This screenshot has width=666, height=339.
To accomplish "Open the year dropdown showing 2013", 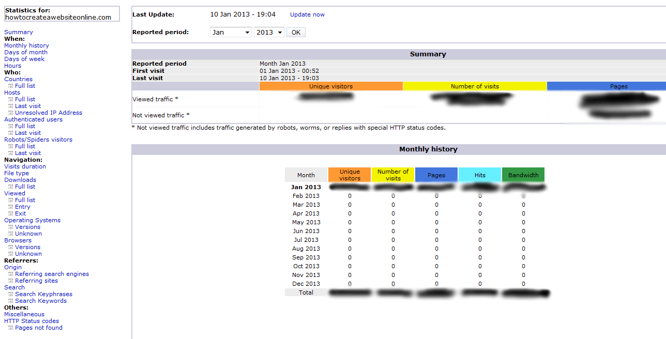I will (268, 32).
